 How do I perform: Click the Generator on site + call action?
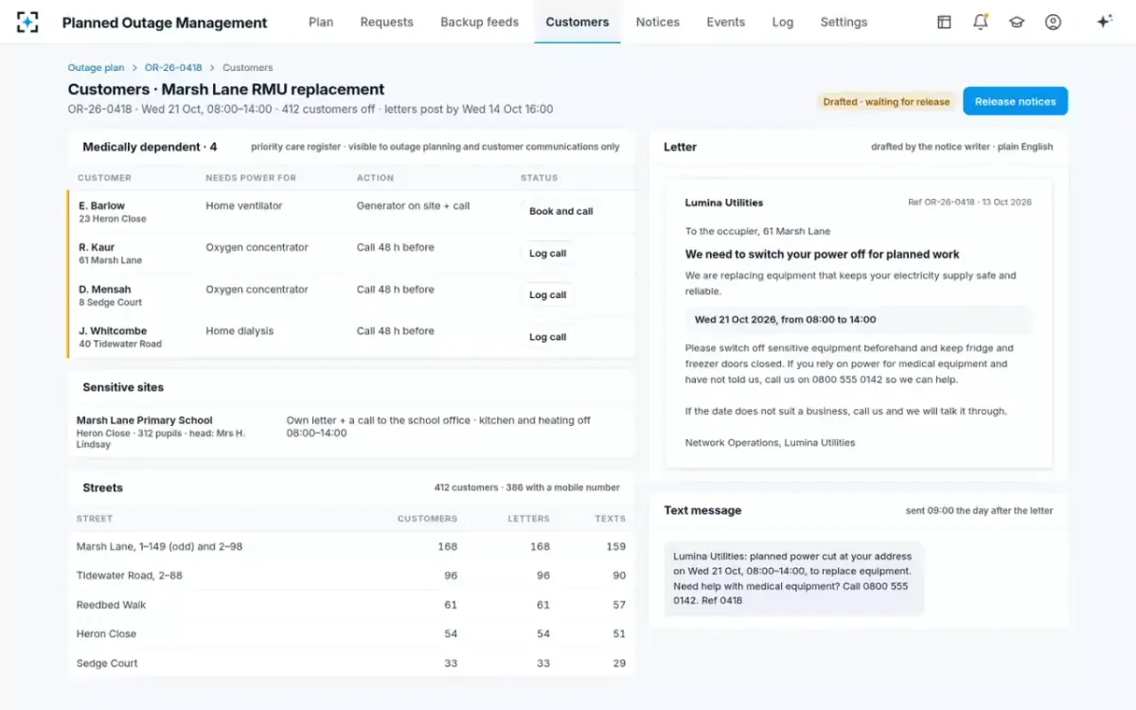[413, 205]
